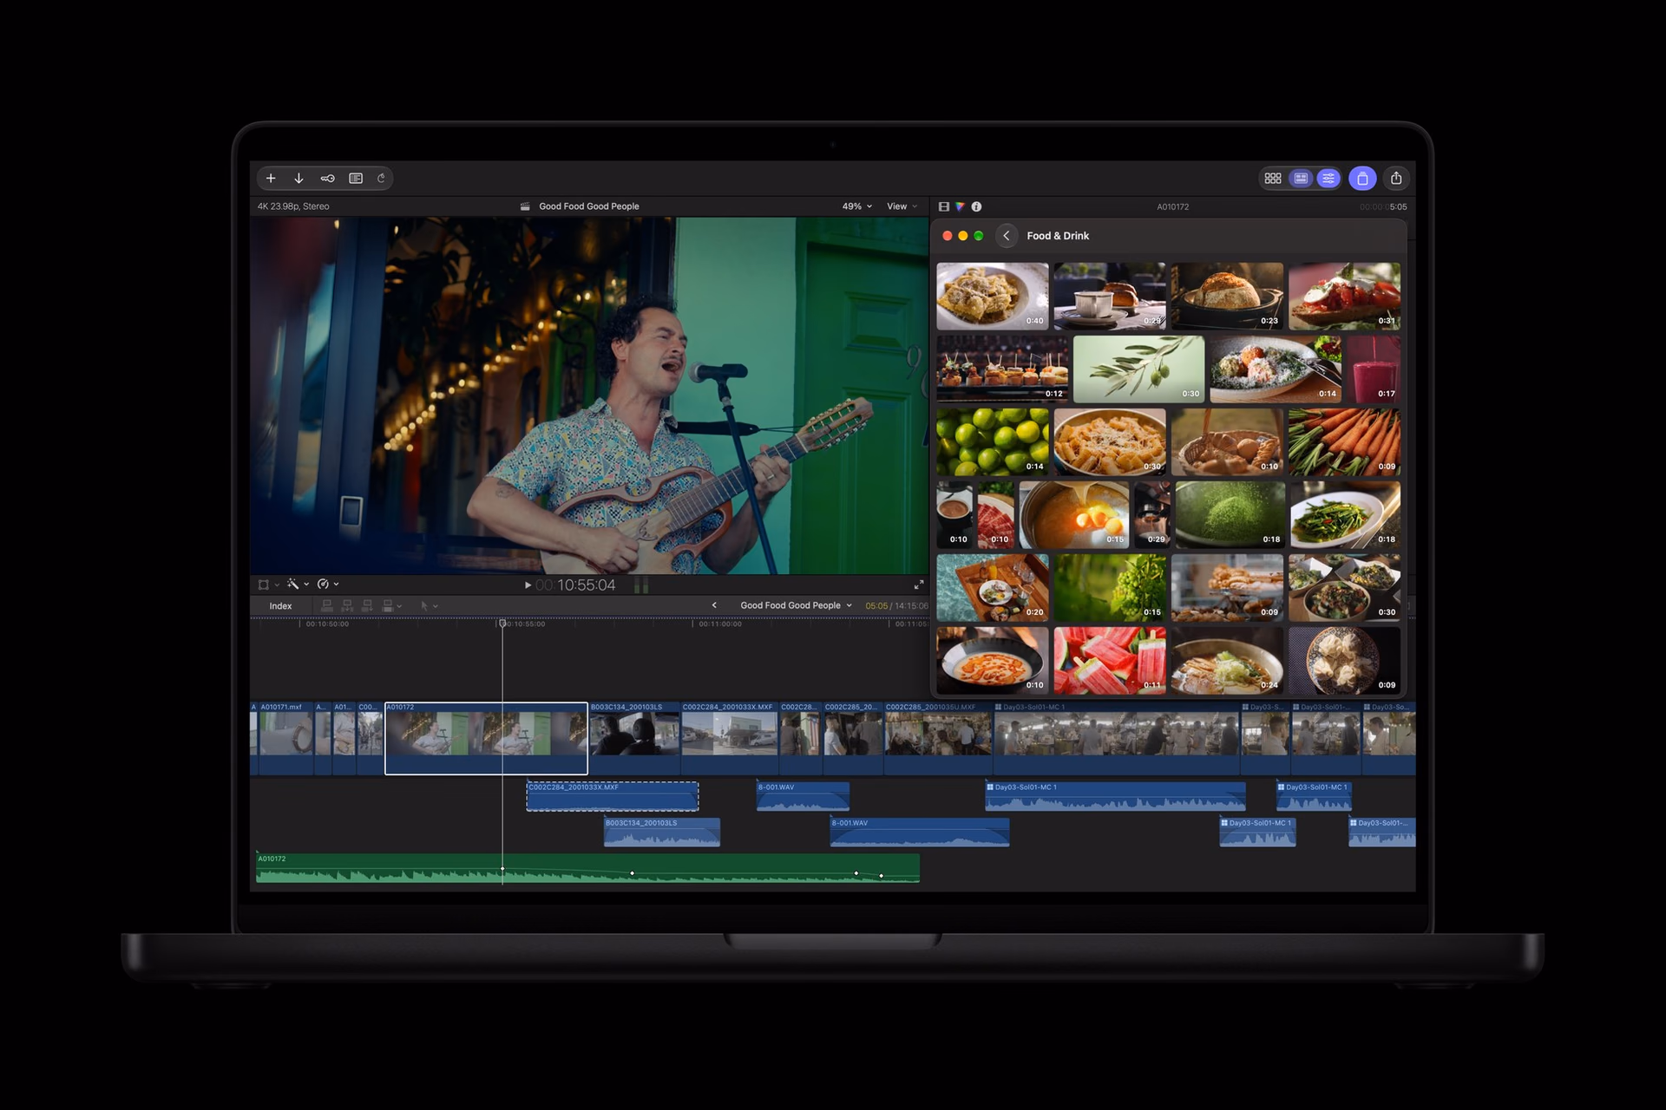The image size is (1666, 1110).
Task: Open the keyword editor key icon
Action: [327, 179]
